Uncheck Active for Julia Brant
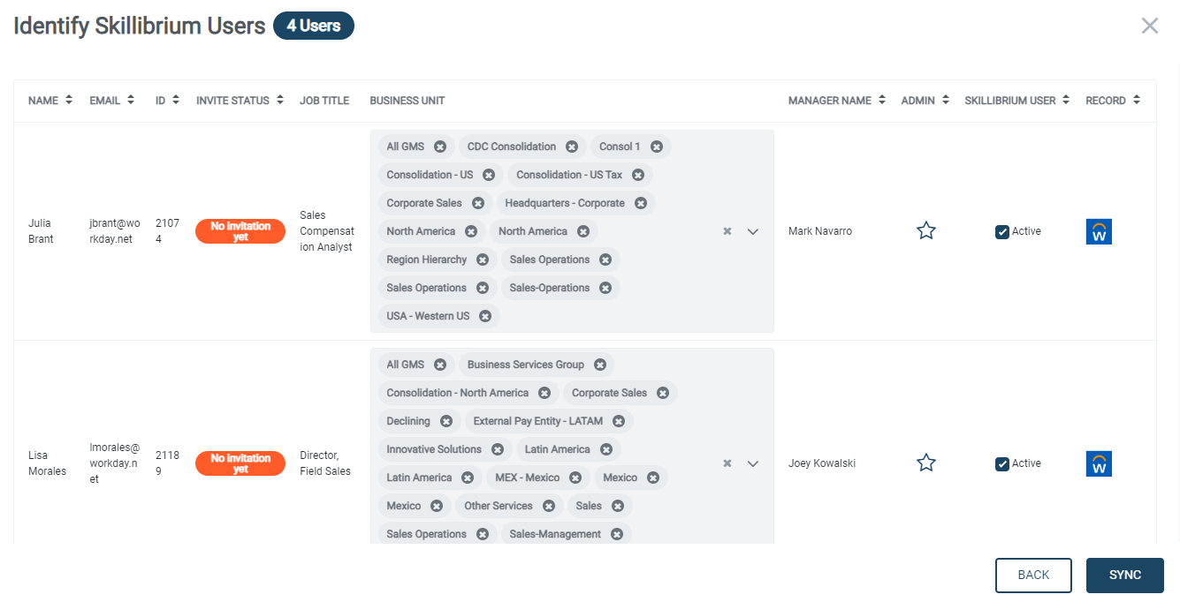This screenshot has width=1180, height=602. coord(1002,232)
